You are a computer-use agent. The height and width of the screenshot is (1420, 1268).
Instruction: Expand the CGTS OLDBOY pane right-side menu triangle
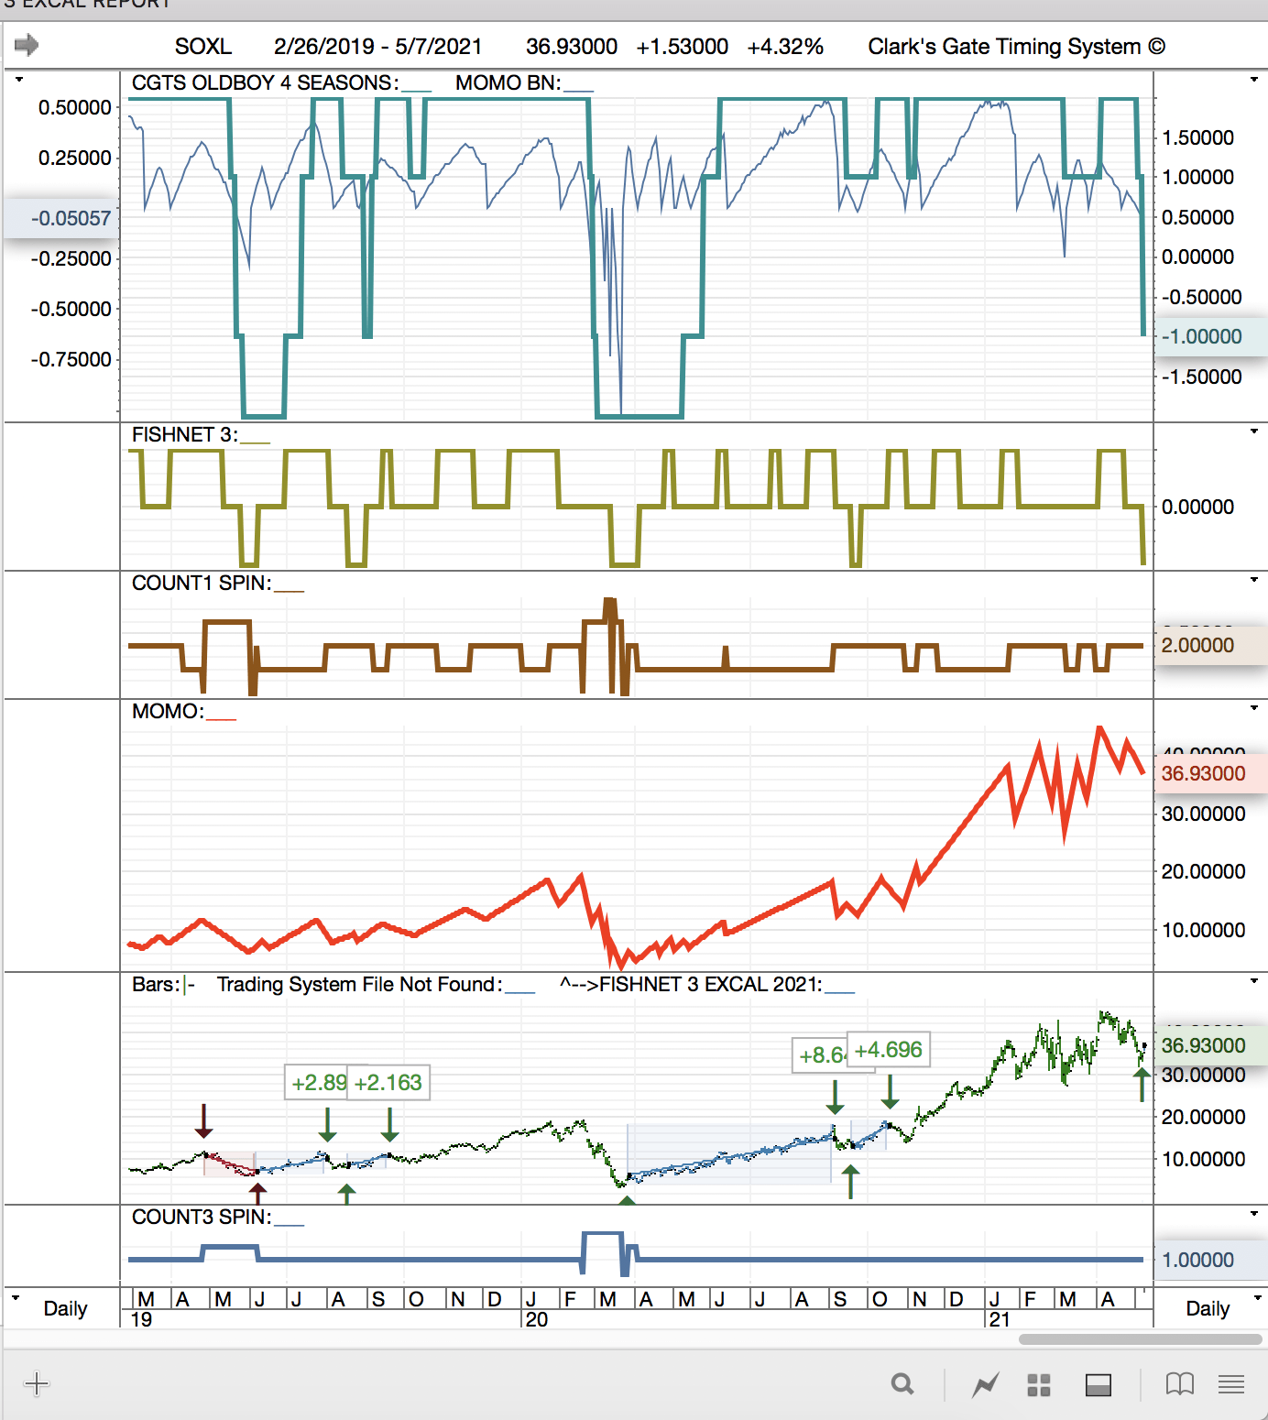(x=1254, y=80)
